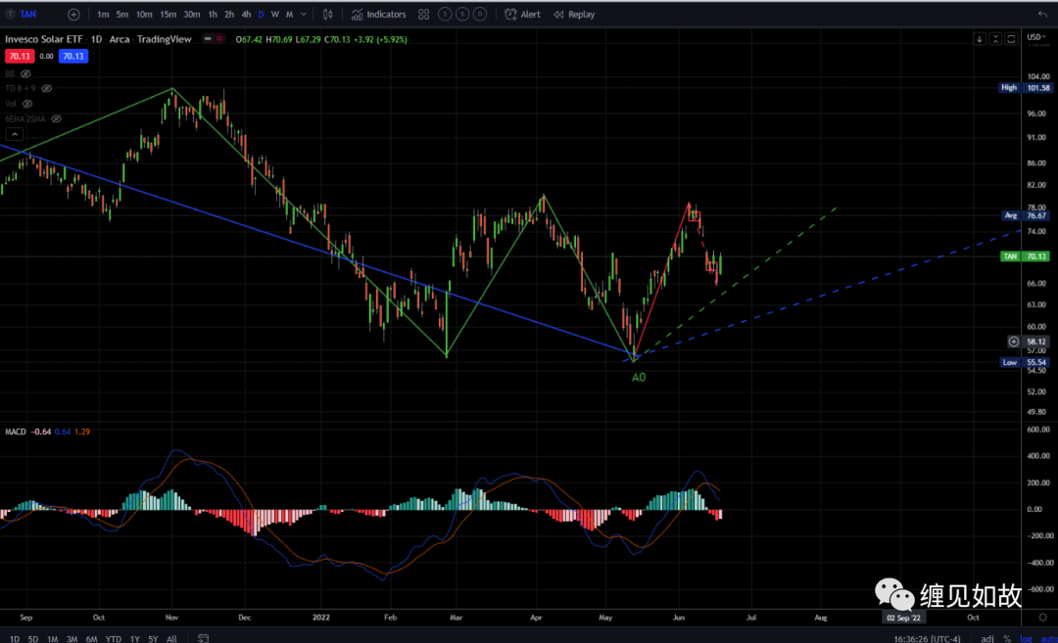
Task: Set date range to 1Y
Action: (135, 638)
